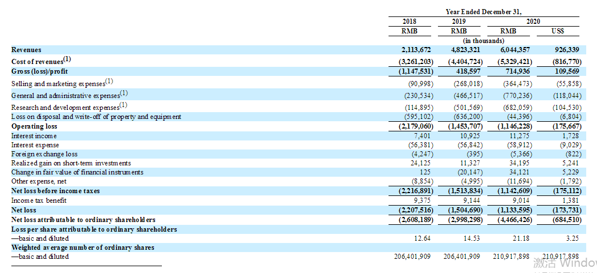The width and height of the screenshot is (597, 273).
Task: Select Loss on disposal and write-off label
Action: coord(97,117)
